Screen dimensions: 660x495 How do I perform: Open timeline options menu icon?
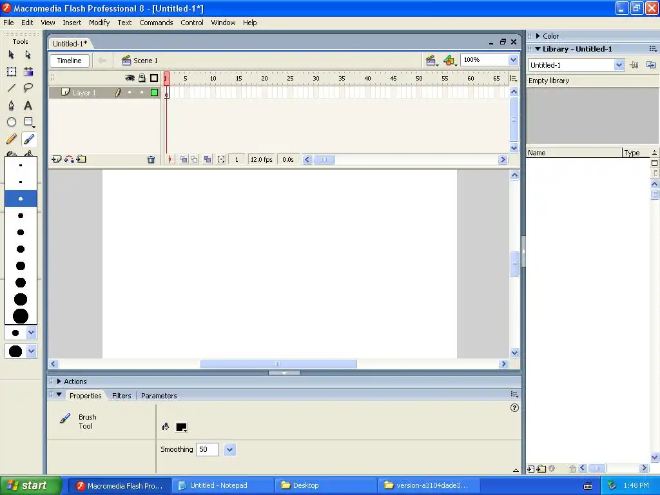click(x=513, y=78)
